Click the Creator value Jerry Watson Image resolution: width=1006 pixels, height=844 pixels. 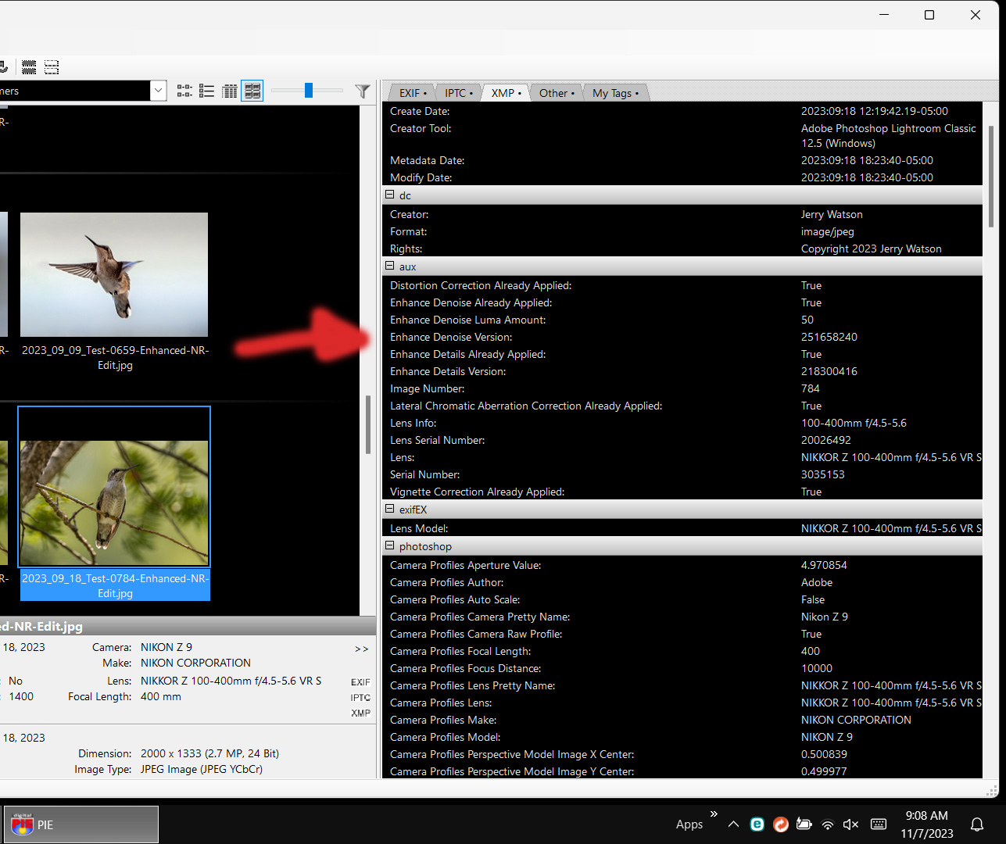(832, 214)
